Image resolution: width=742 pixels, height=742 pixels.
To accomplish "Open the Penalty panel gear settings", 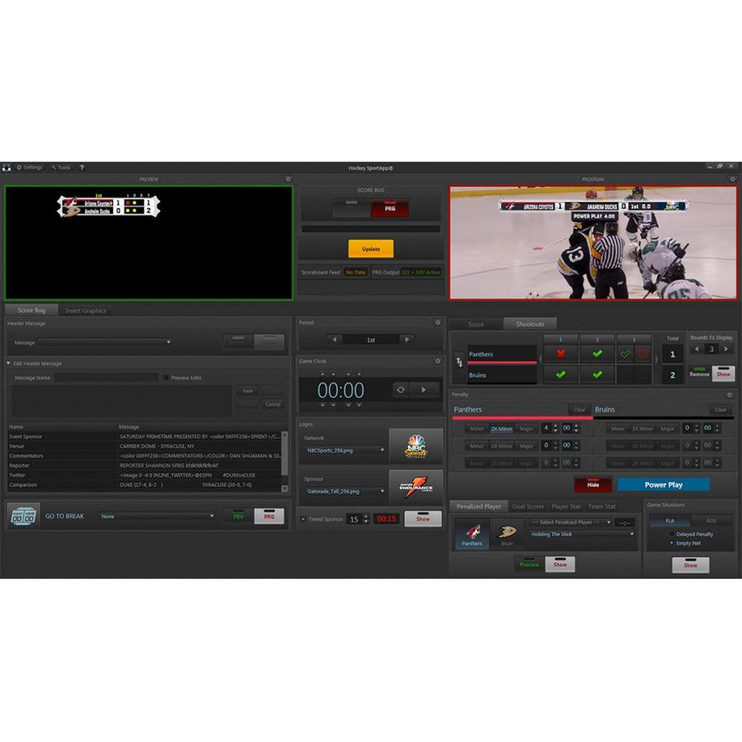I will (x=729, y=395).
